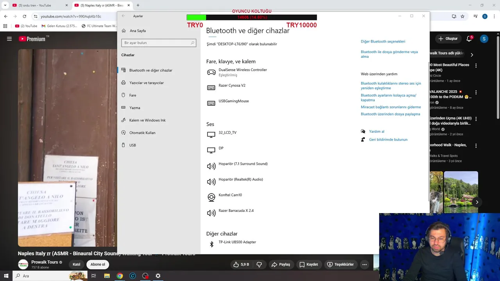
Task: Like the video (5,9 B)
Action: (x=241, y=264)
